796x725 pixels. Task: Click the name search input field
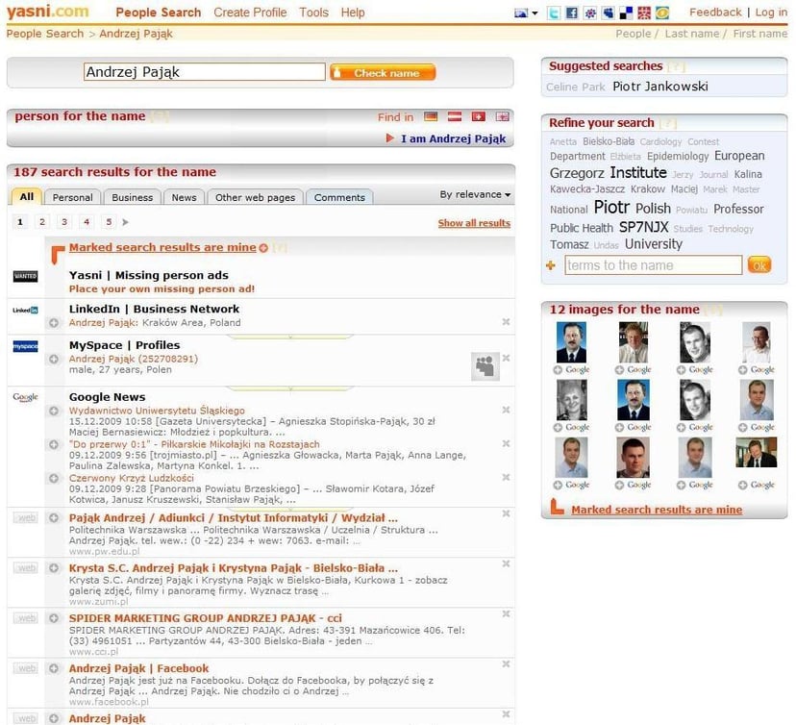pyautogui.click(x=204, y=72)
